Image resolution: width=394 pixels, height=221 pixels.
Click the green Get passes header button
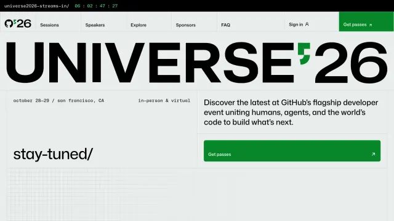tap(366, 21)
